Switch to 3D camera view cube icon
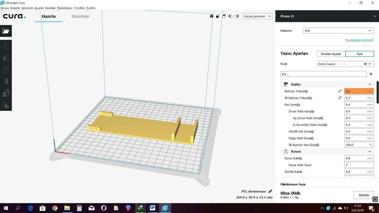This screenshot has width=379, height=213. (x=211, y=16)
